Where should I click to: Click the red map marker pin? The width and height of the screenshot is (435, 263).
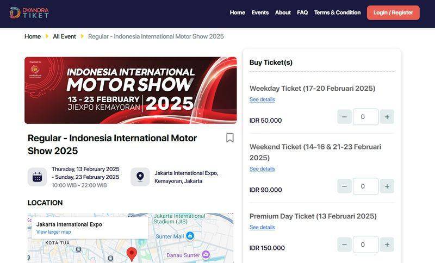[x=132, y=254]
